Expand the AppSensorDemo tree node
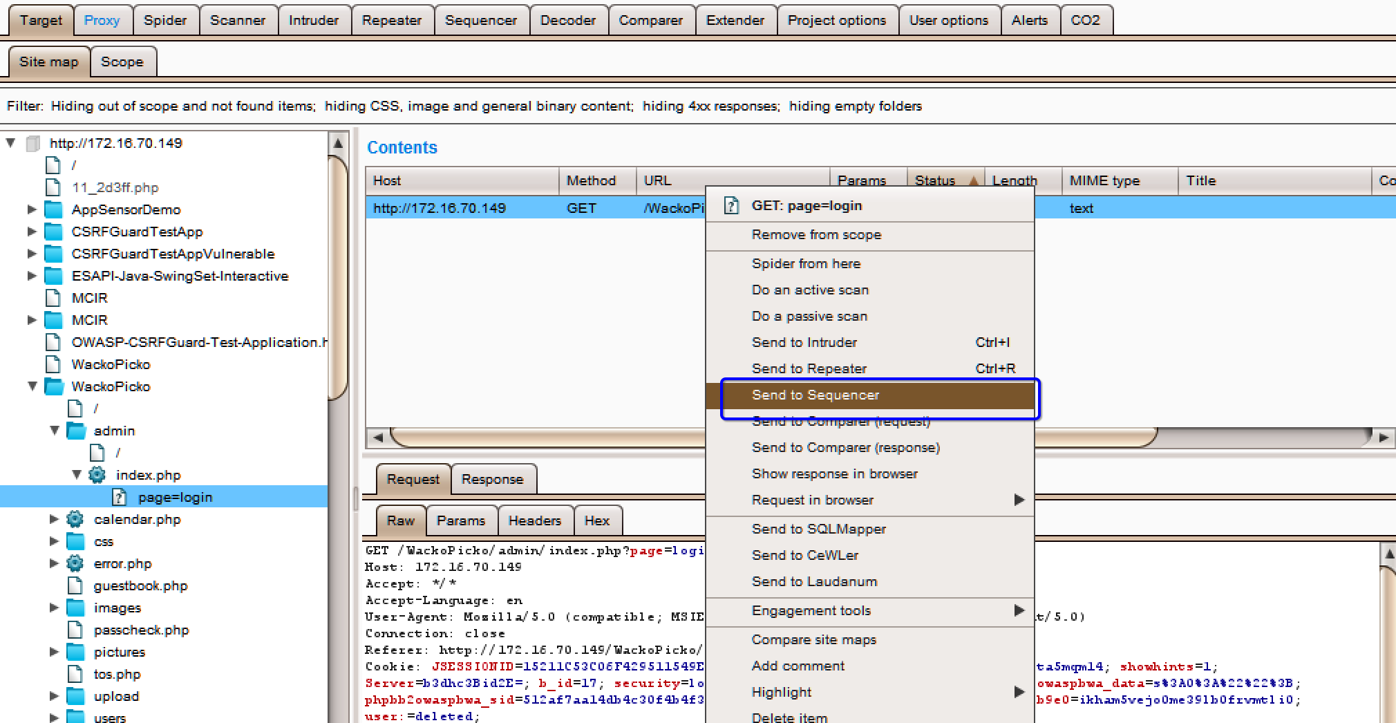This screenshot has height=723, width=1396. point(31,209)
